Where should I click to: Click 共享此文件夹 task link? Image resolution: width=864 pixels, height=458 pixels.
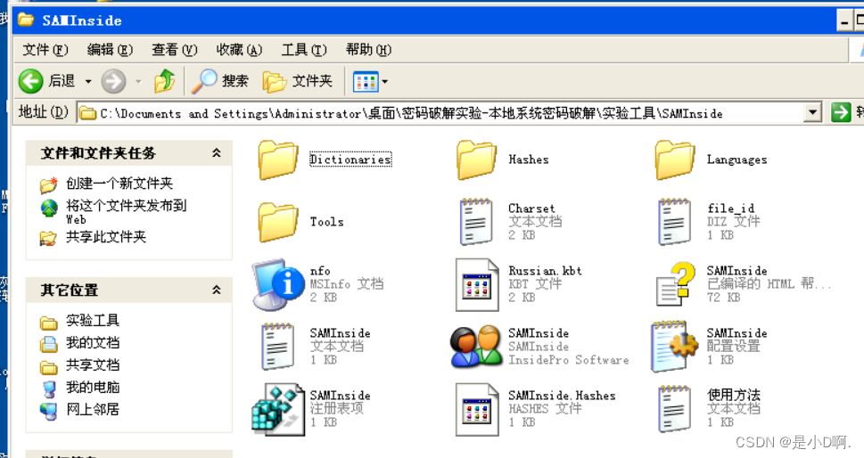click(106, 237)
